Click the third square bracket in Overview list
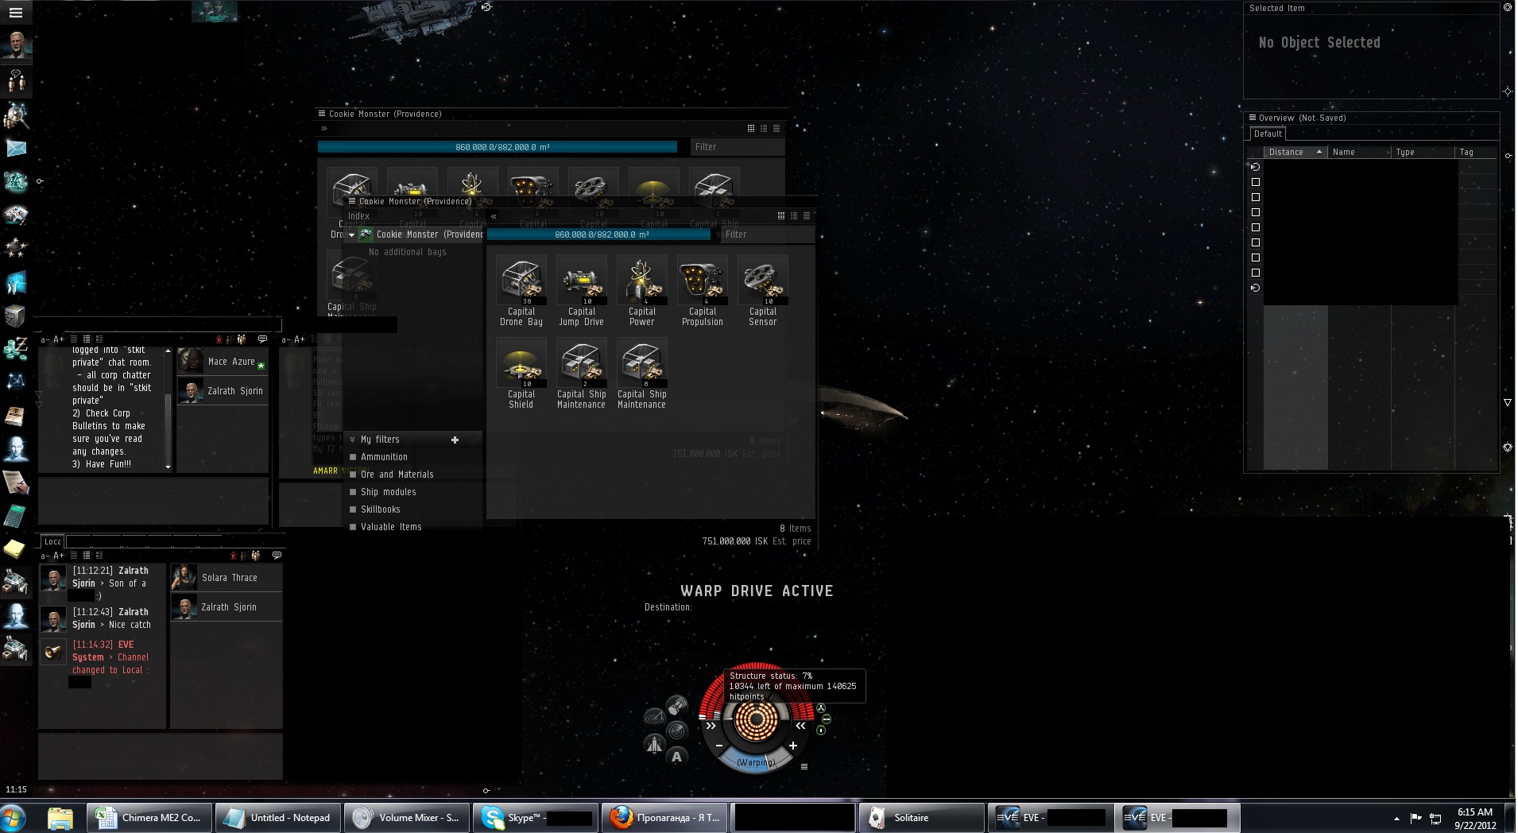The height and width of the screenshot is (833, 1518). click(x=1256, y=212)
